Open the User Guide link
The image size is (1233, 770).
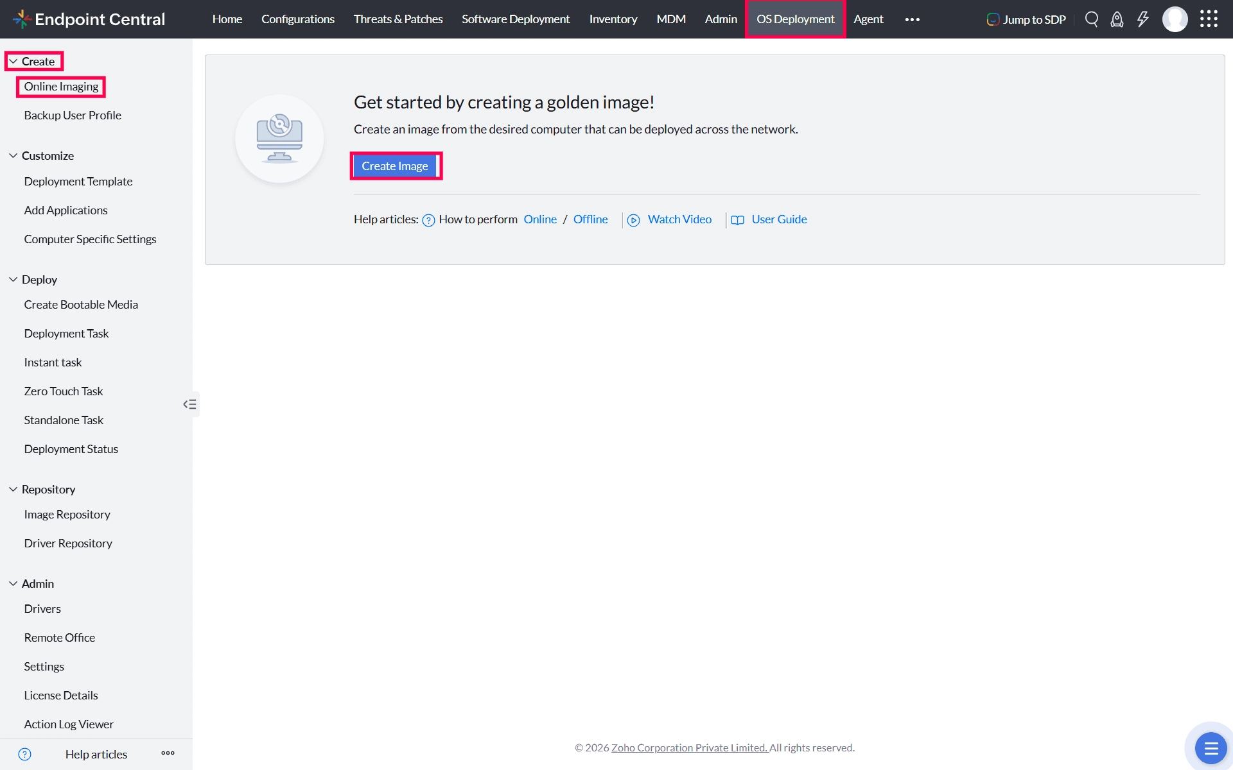point(779,219)
